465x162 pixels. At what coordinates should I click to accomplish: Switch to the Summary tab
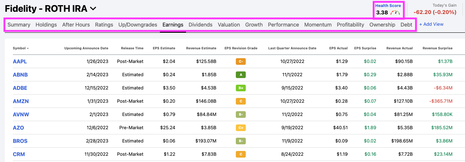coord(19,25)
